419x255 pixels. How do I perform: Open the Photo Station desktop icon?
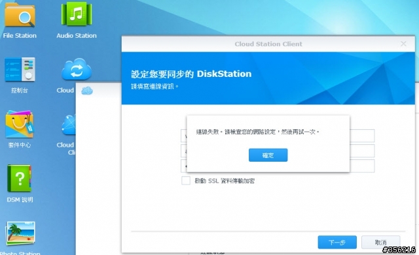(20, 233)
